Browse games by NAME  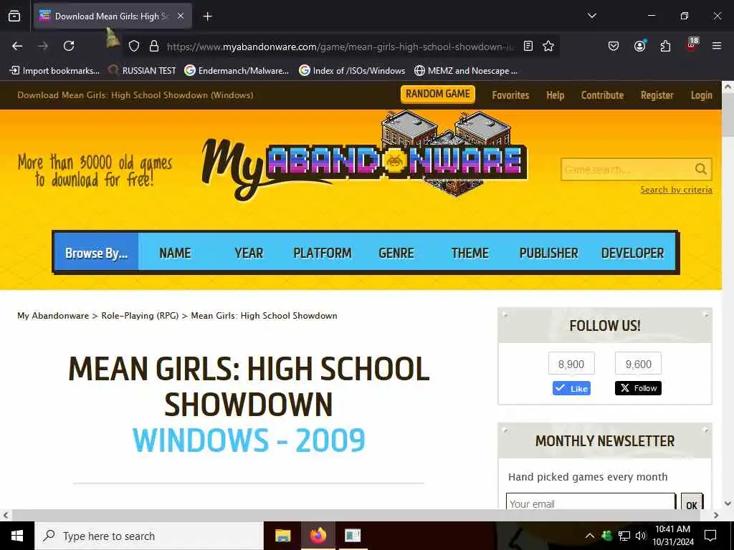click(175, 253)
